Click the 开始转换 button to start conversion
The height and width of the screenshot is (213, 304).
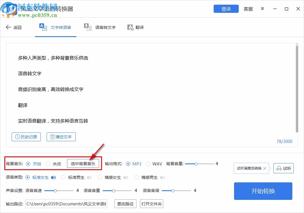point(263,191)
